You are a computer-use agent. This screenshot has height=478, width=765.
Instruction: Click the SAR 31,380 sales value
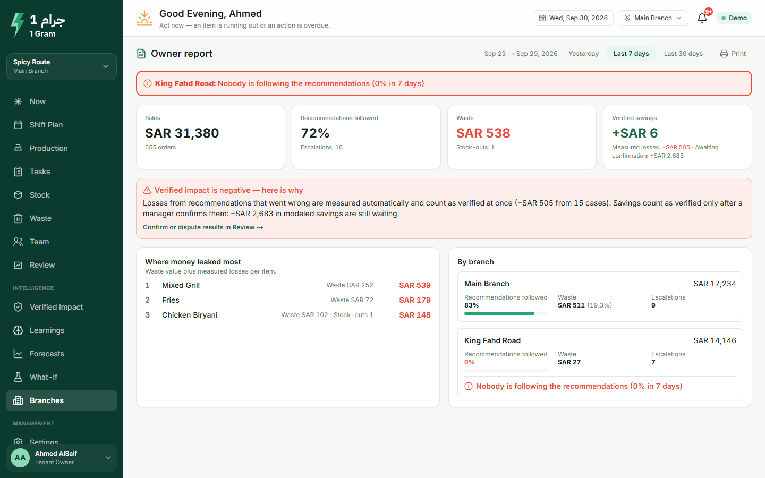(182, 133)
